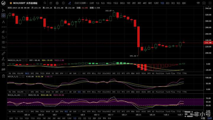
Task: Switch to 15分 timeframe in top bar
Action: tap(116, 3)
